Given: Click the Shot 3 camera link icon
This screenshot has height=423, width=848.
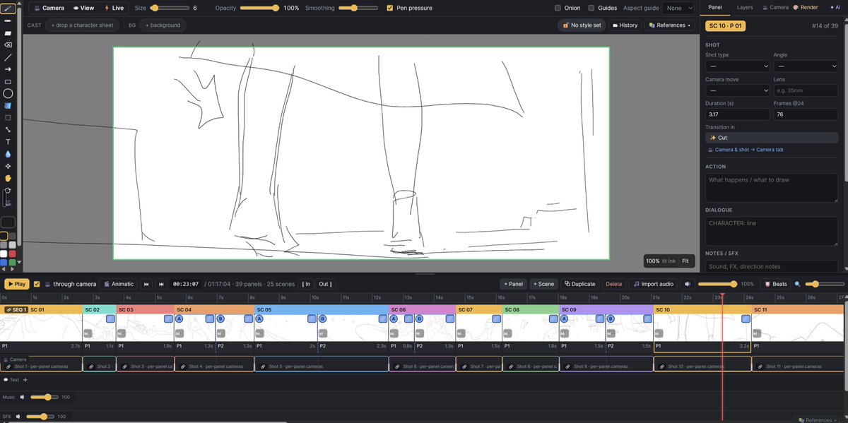Looking at the screenshot, I should [123, 367].
